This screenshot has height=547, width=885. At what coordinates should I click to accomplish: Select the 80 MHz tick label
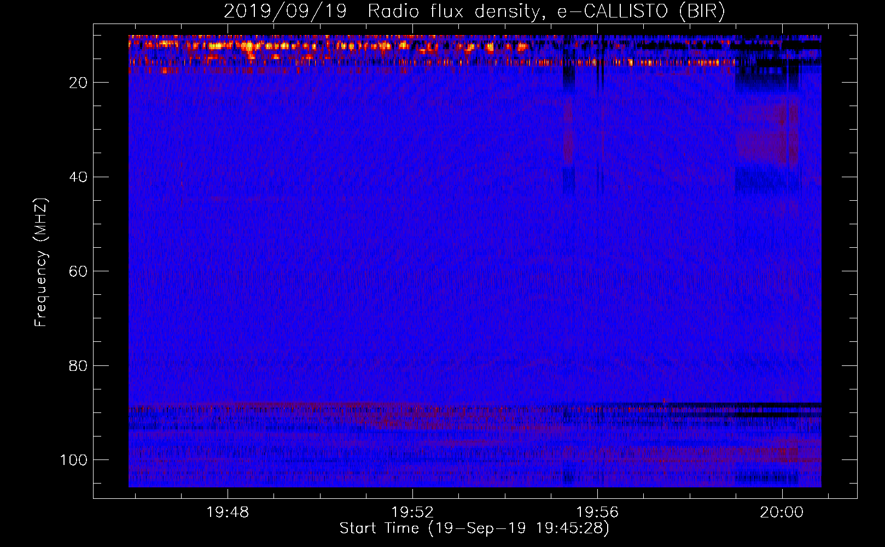(x=78, y=365)
